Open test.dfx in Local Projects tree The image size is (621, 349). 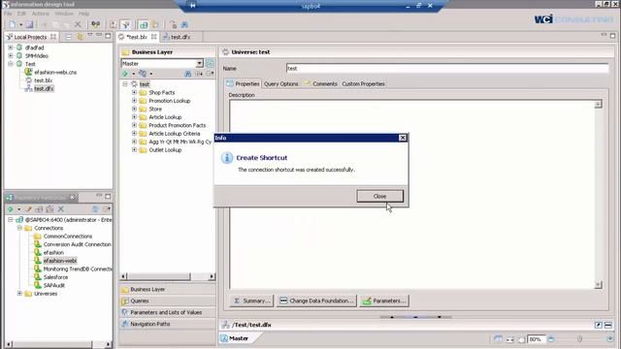pyautogui.click(x=44, y=88)
